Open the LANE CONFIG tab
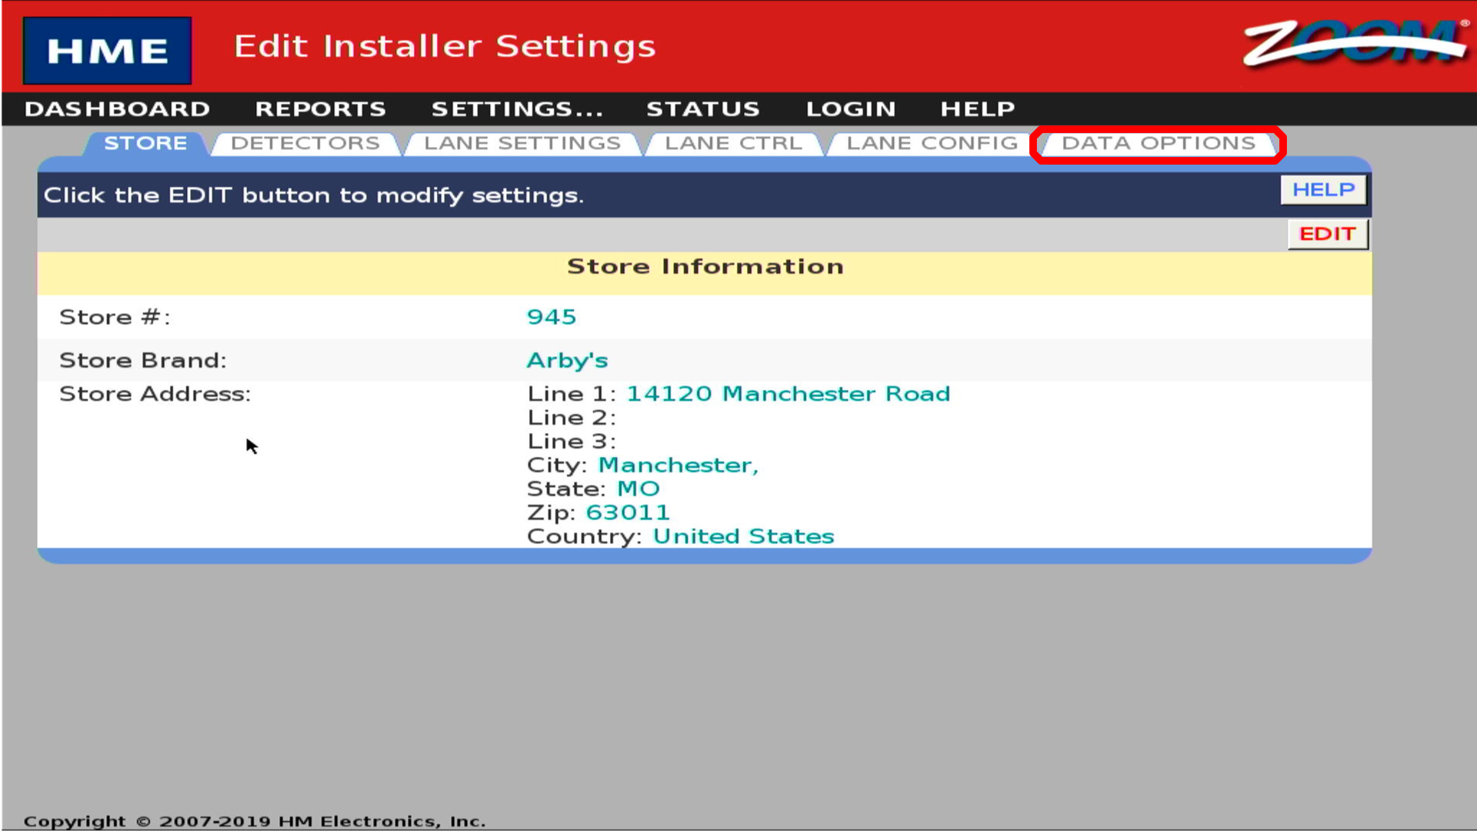The image size is (1477, 831). pyautogui.click(x=932, y=144)
